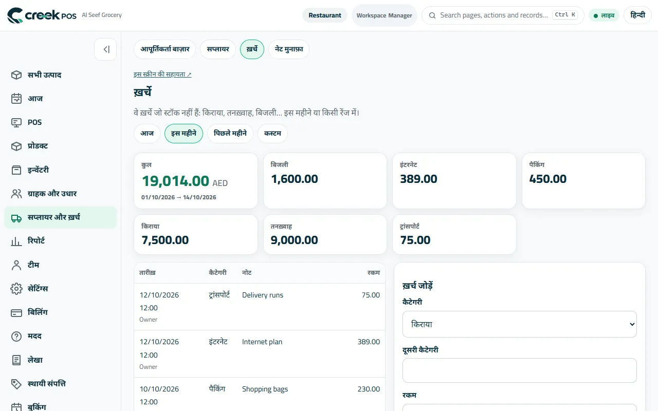Click the लेखा ledger icon
This screenshot has height=411, width=658.
(x=16, y=360)
